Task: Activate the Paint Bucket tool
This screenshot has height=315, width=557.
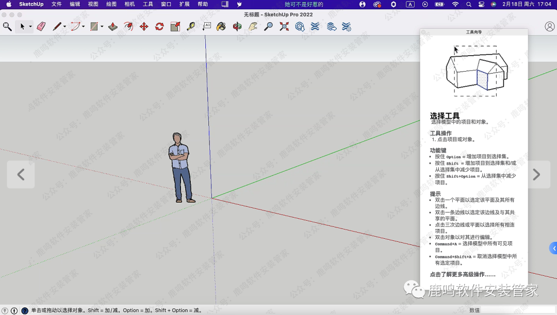Action: (221, 26)
